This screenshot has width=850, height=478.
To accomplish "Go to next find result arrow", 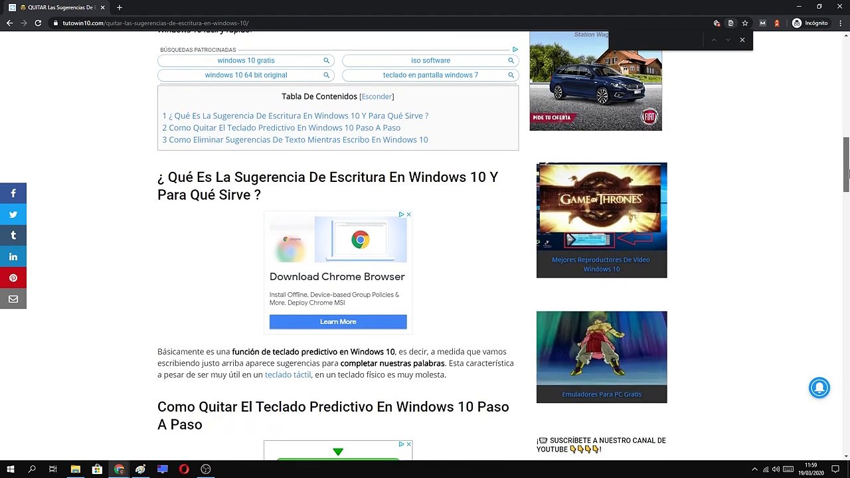I will click(728, 40).
